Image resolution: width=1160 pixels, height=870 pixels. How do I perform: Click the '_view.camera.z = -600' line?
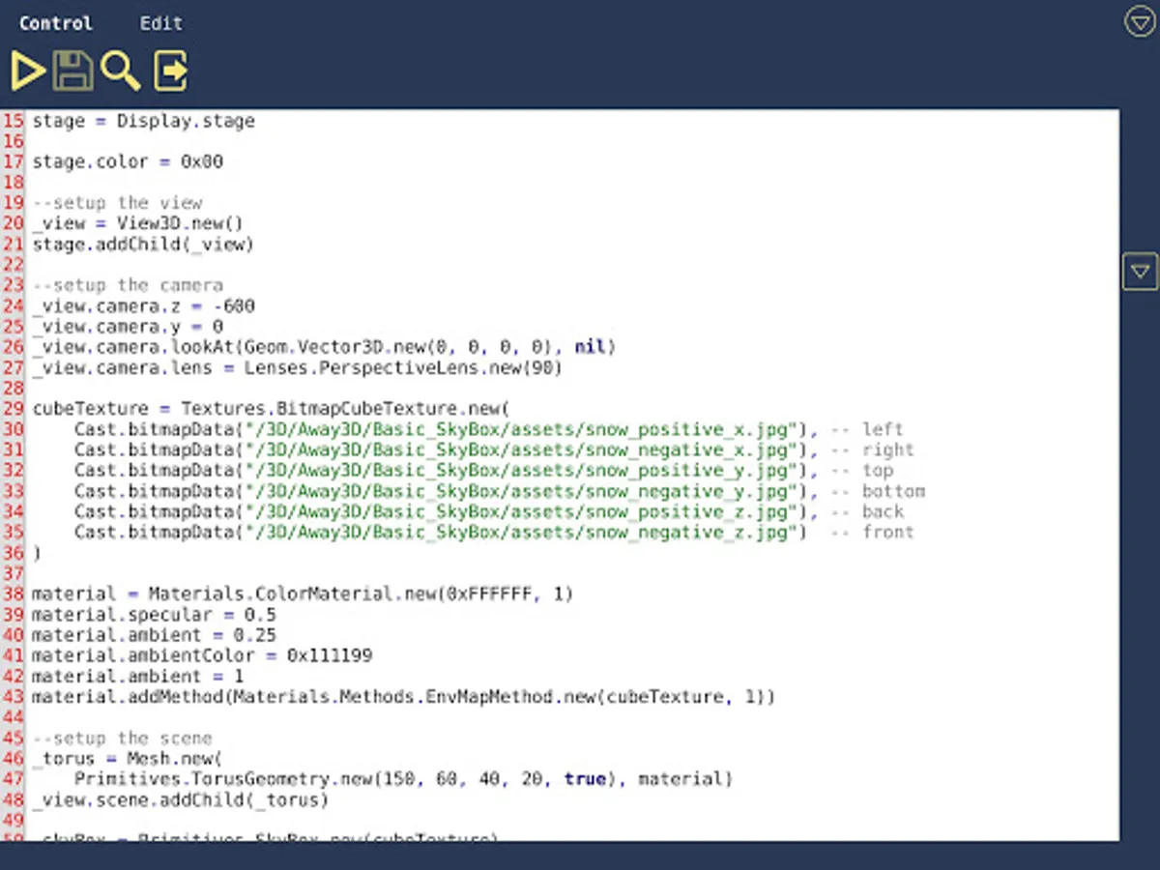tap(143, 306)
